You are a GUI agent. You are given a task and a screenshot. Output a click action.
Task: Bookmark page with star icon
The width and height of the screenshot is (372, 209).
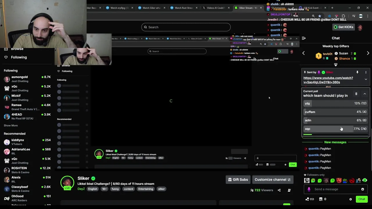point(320,16)
